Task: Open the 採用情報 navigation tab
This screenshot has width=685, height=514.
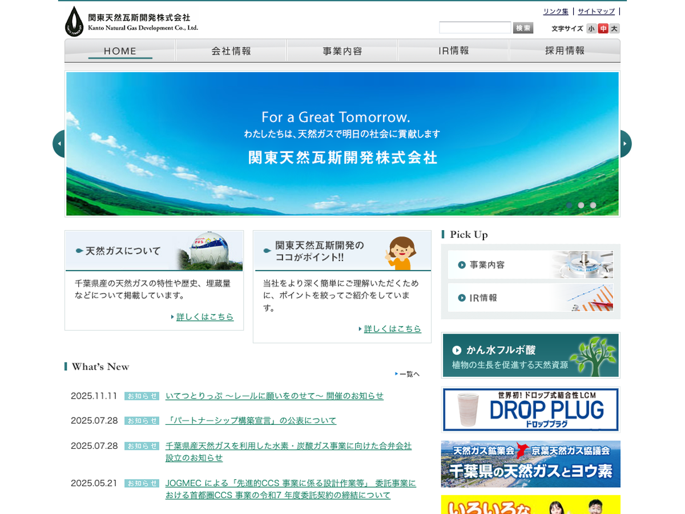Action: [565, 51]
